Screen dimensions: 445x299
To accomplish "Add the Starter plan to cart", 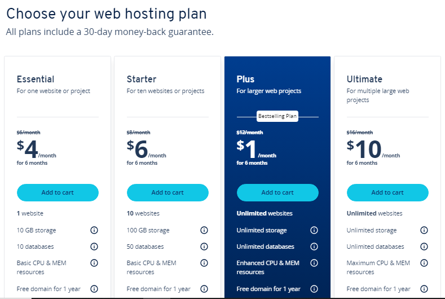I will tap(168, 192).
